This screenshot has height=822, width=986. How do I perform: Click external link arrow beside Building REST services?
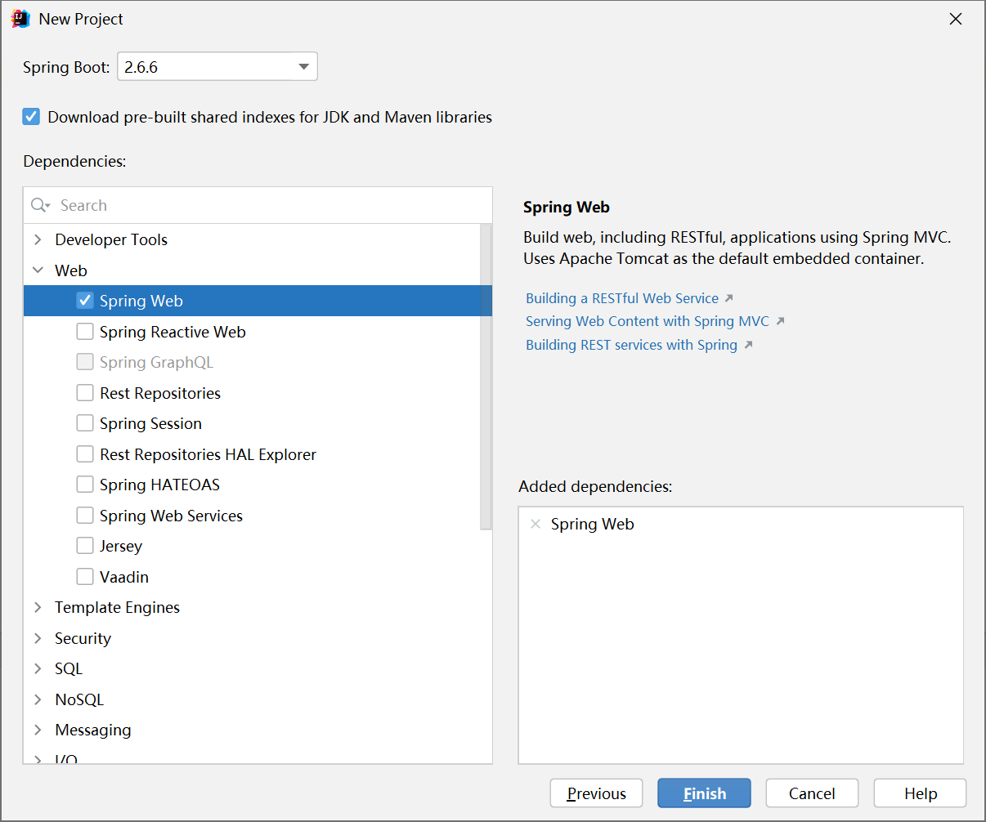point(748,345)
